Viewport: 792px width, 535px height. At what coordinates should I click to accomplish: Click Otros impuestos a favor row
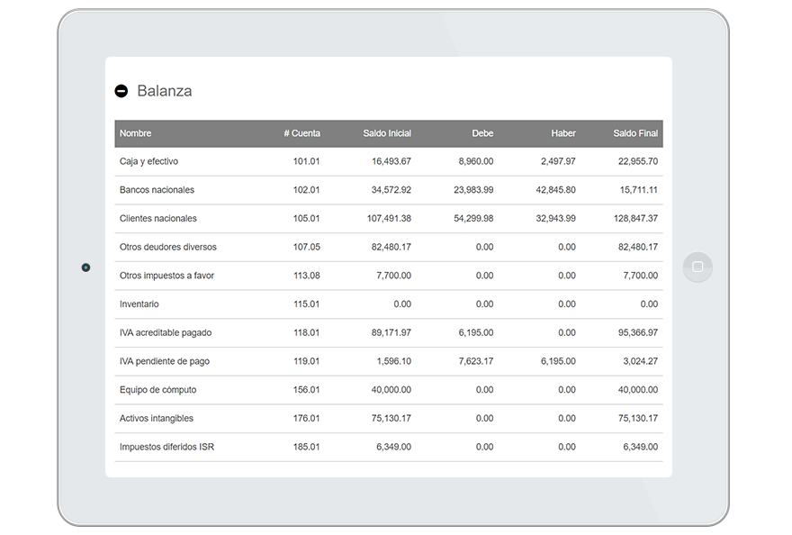[166, 276]
